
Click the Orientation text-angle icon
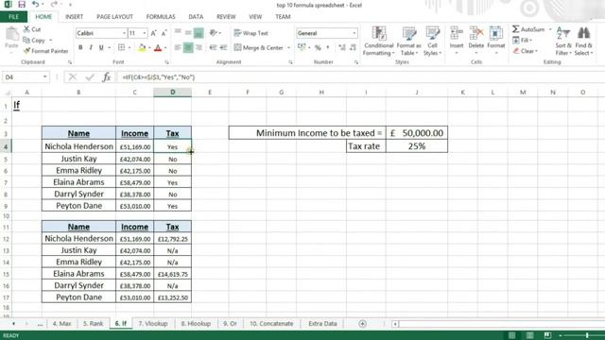click(214, 33)
